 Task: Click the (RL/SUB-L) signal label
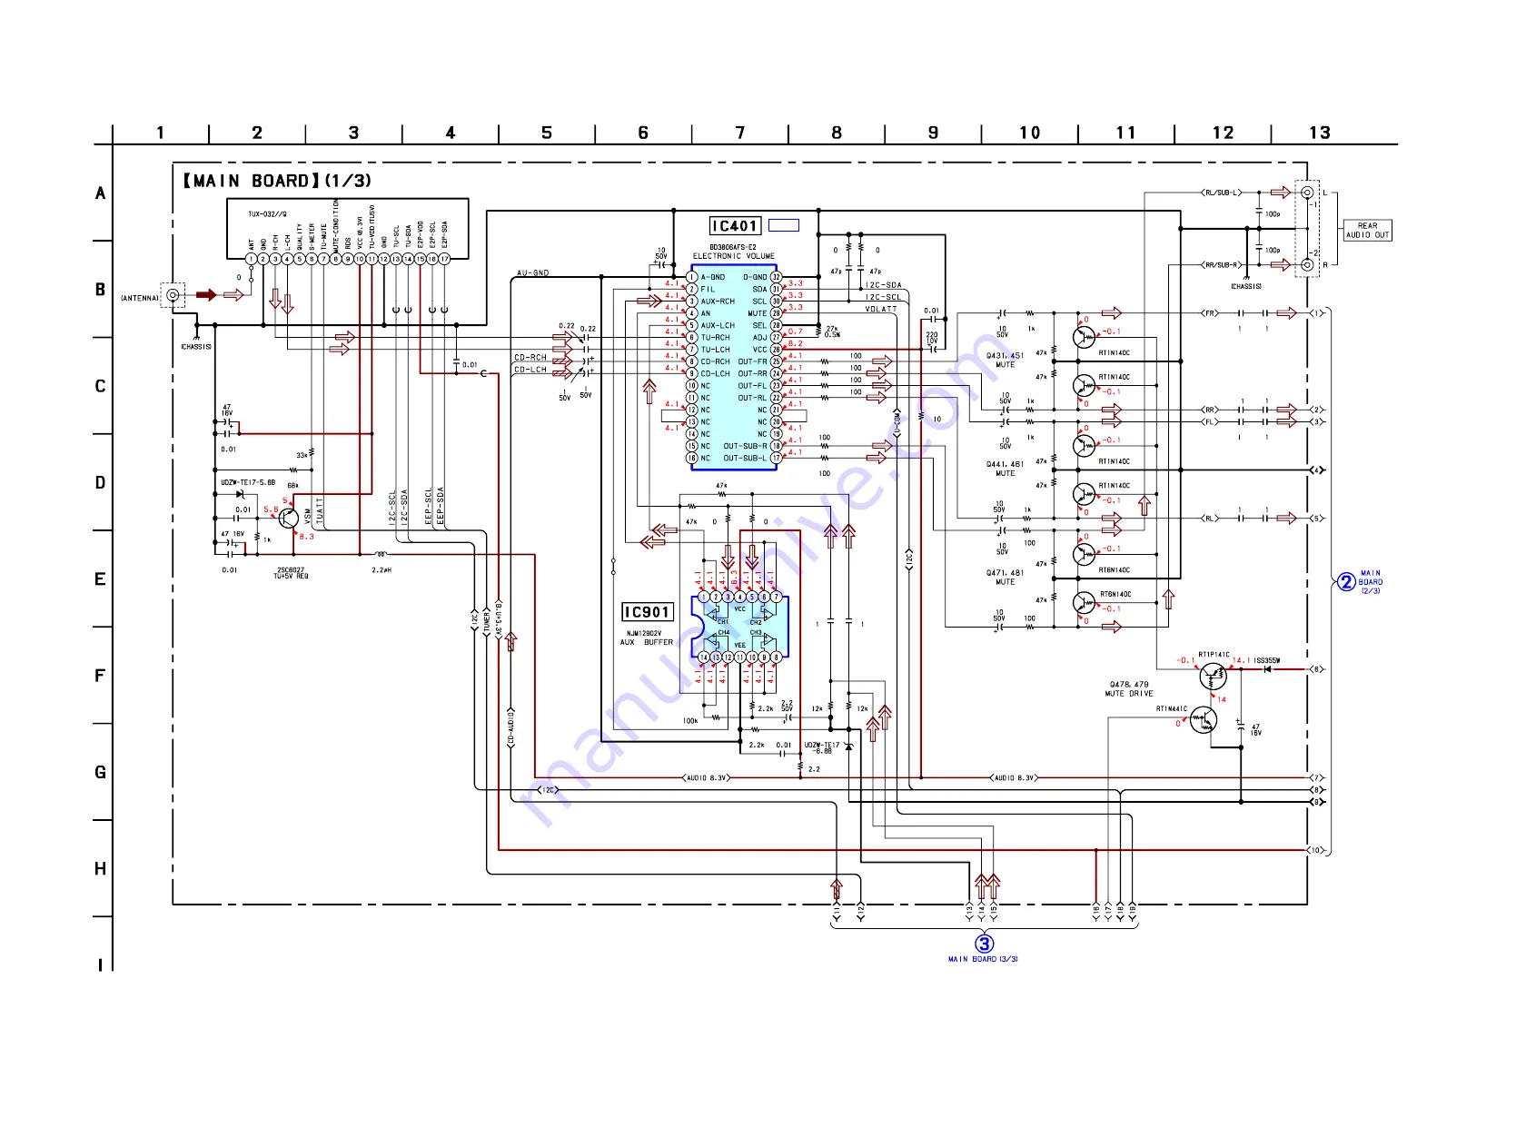pyautogui.click(x=1221, y=193)
